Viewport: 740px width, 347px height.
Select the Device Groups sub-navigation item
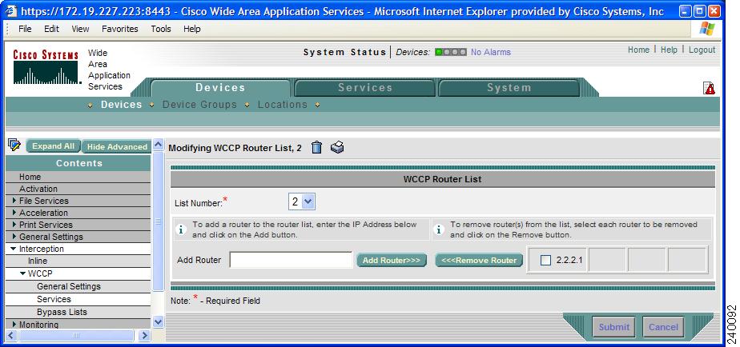pyautogui.click(x=199, y=105)
